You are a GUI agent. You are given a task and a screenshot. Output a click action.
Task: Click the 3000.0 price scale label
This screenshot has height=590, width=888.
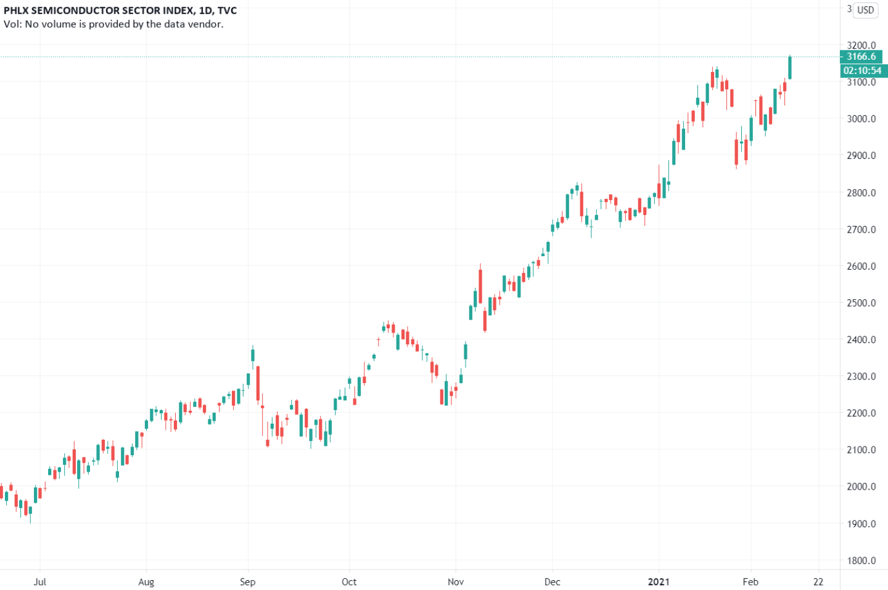861,119
